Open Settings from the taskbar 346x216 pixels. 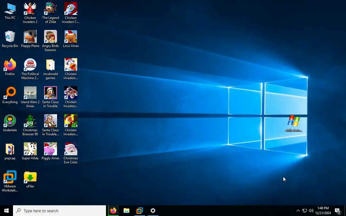pos(153,211)
